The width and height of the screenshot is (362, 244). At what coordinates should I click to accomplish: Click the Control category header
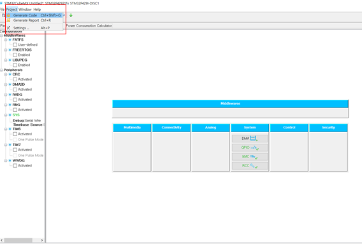pos(289,128)
